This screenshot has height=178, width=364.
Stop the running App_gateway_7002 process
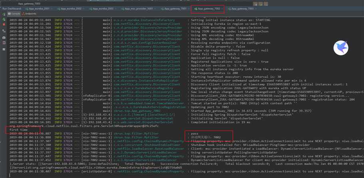(4, 24)
